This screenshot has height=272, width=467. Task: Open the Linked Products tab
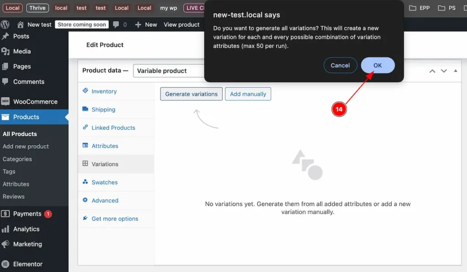tap(116, 128)
